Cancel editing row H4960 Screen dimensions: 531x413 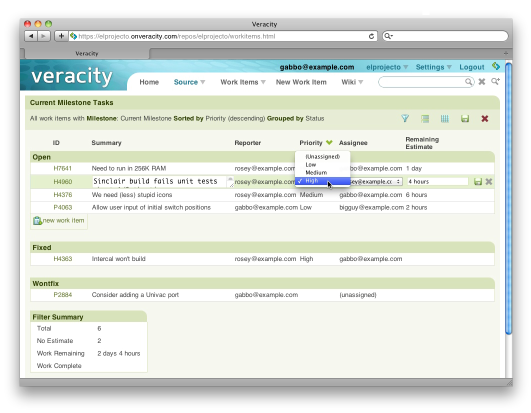click(489, 181)
